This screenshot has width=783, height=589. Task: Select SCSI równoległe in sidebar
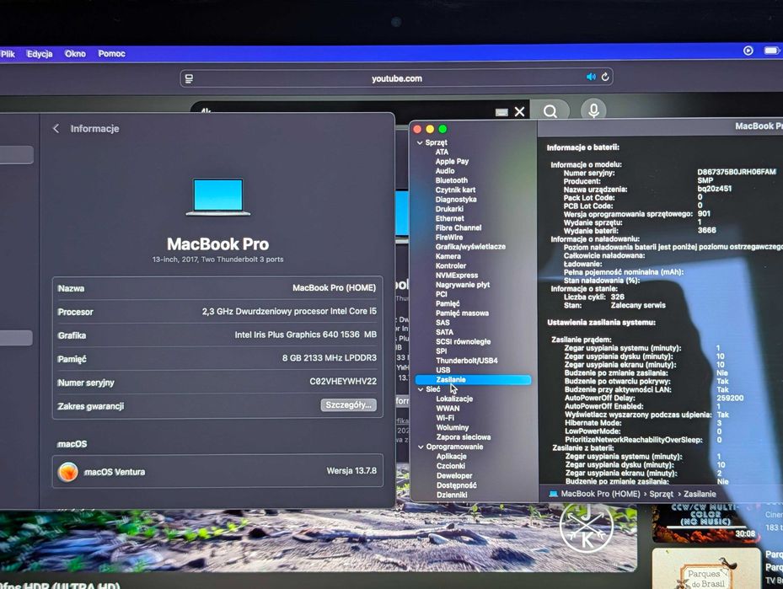coord(464,341)
